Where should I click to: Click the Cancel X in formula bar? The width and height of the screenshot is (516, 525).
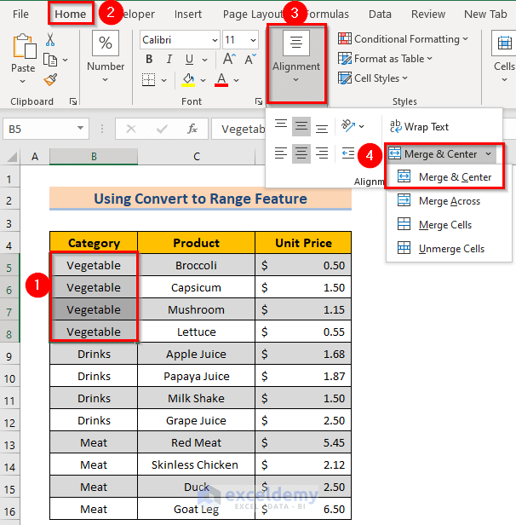tap(131, 129)
